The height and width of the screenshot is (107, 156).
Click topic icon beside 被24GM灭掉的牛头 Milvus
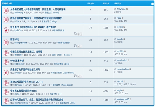[x=6, y=83]
